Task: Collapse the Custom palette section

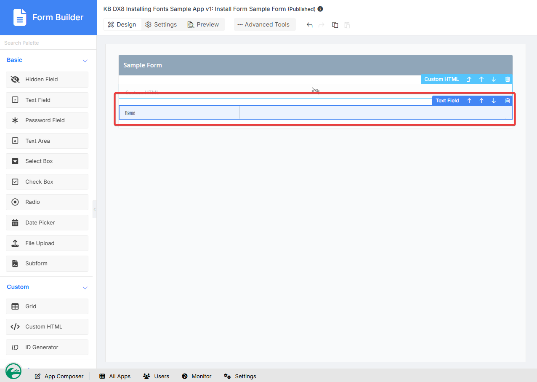Action: (85, 288)
